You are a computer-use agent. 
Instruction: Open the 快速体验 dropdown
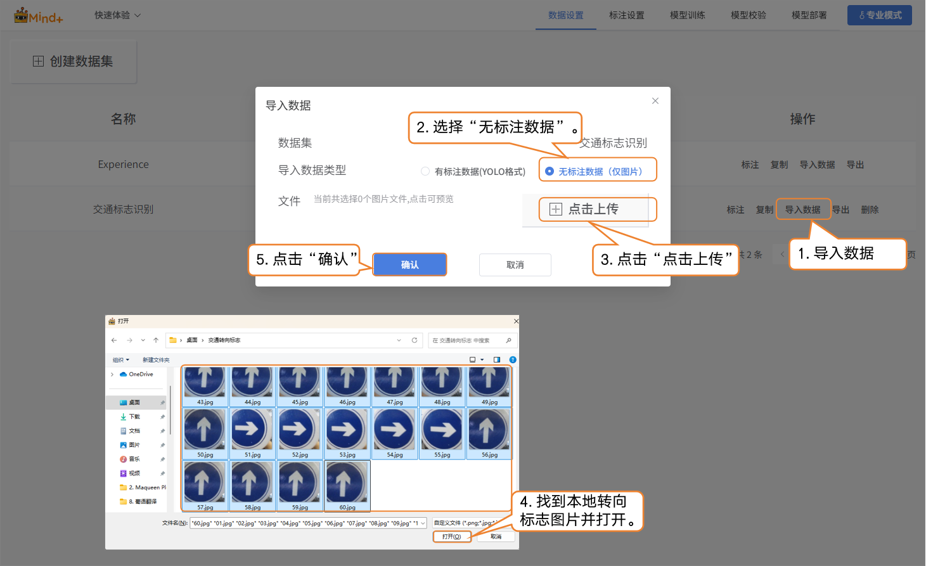(117, 15)
